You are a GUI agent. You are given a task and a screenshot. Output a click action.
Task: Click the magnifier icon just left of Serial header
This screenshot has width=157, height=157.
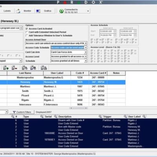point(42,116)
